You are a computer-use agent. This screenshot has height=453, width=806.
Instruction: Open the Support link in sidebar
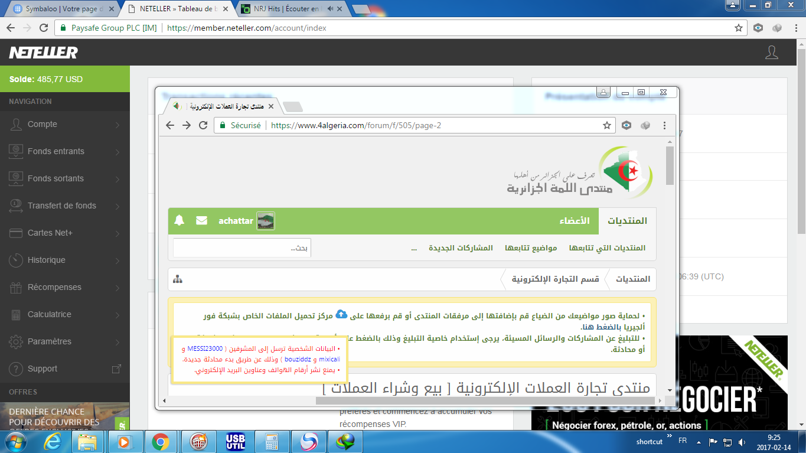(x=43, y=369)
